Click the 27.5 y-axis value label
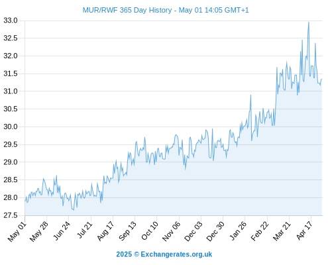328x265 pixels. (10, 215)
